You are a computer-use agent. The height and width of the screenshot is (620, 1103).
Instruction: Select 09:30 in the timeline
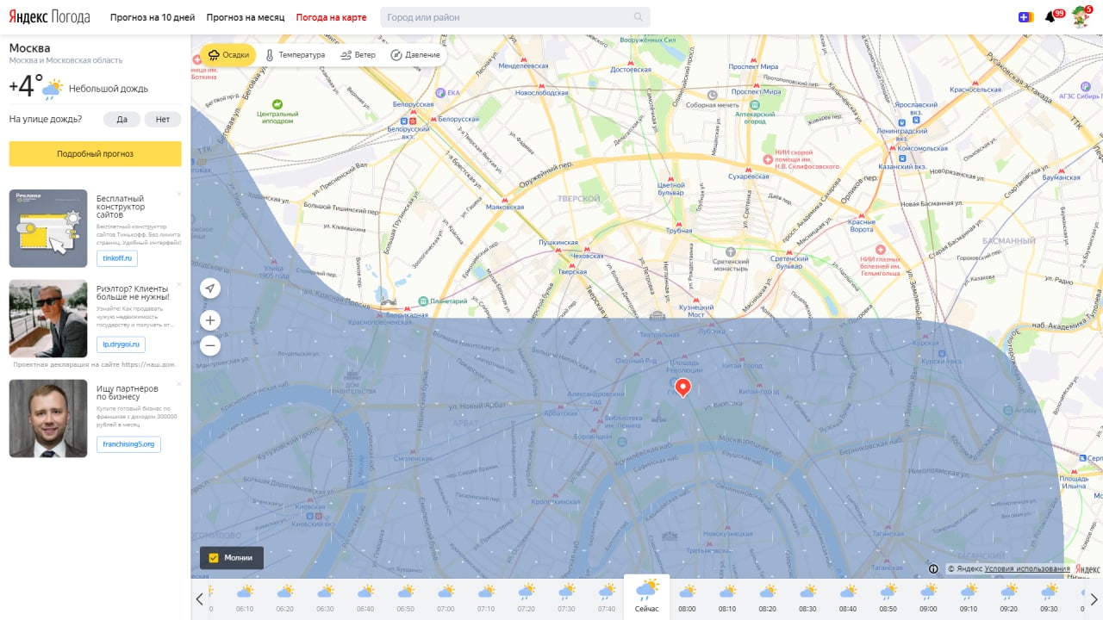point(1049,598)
